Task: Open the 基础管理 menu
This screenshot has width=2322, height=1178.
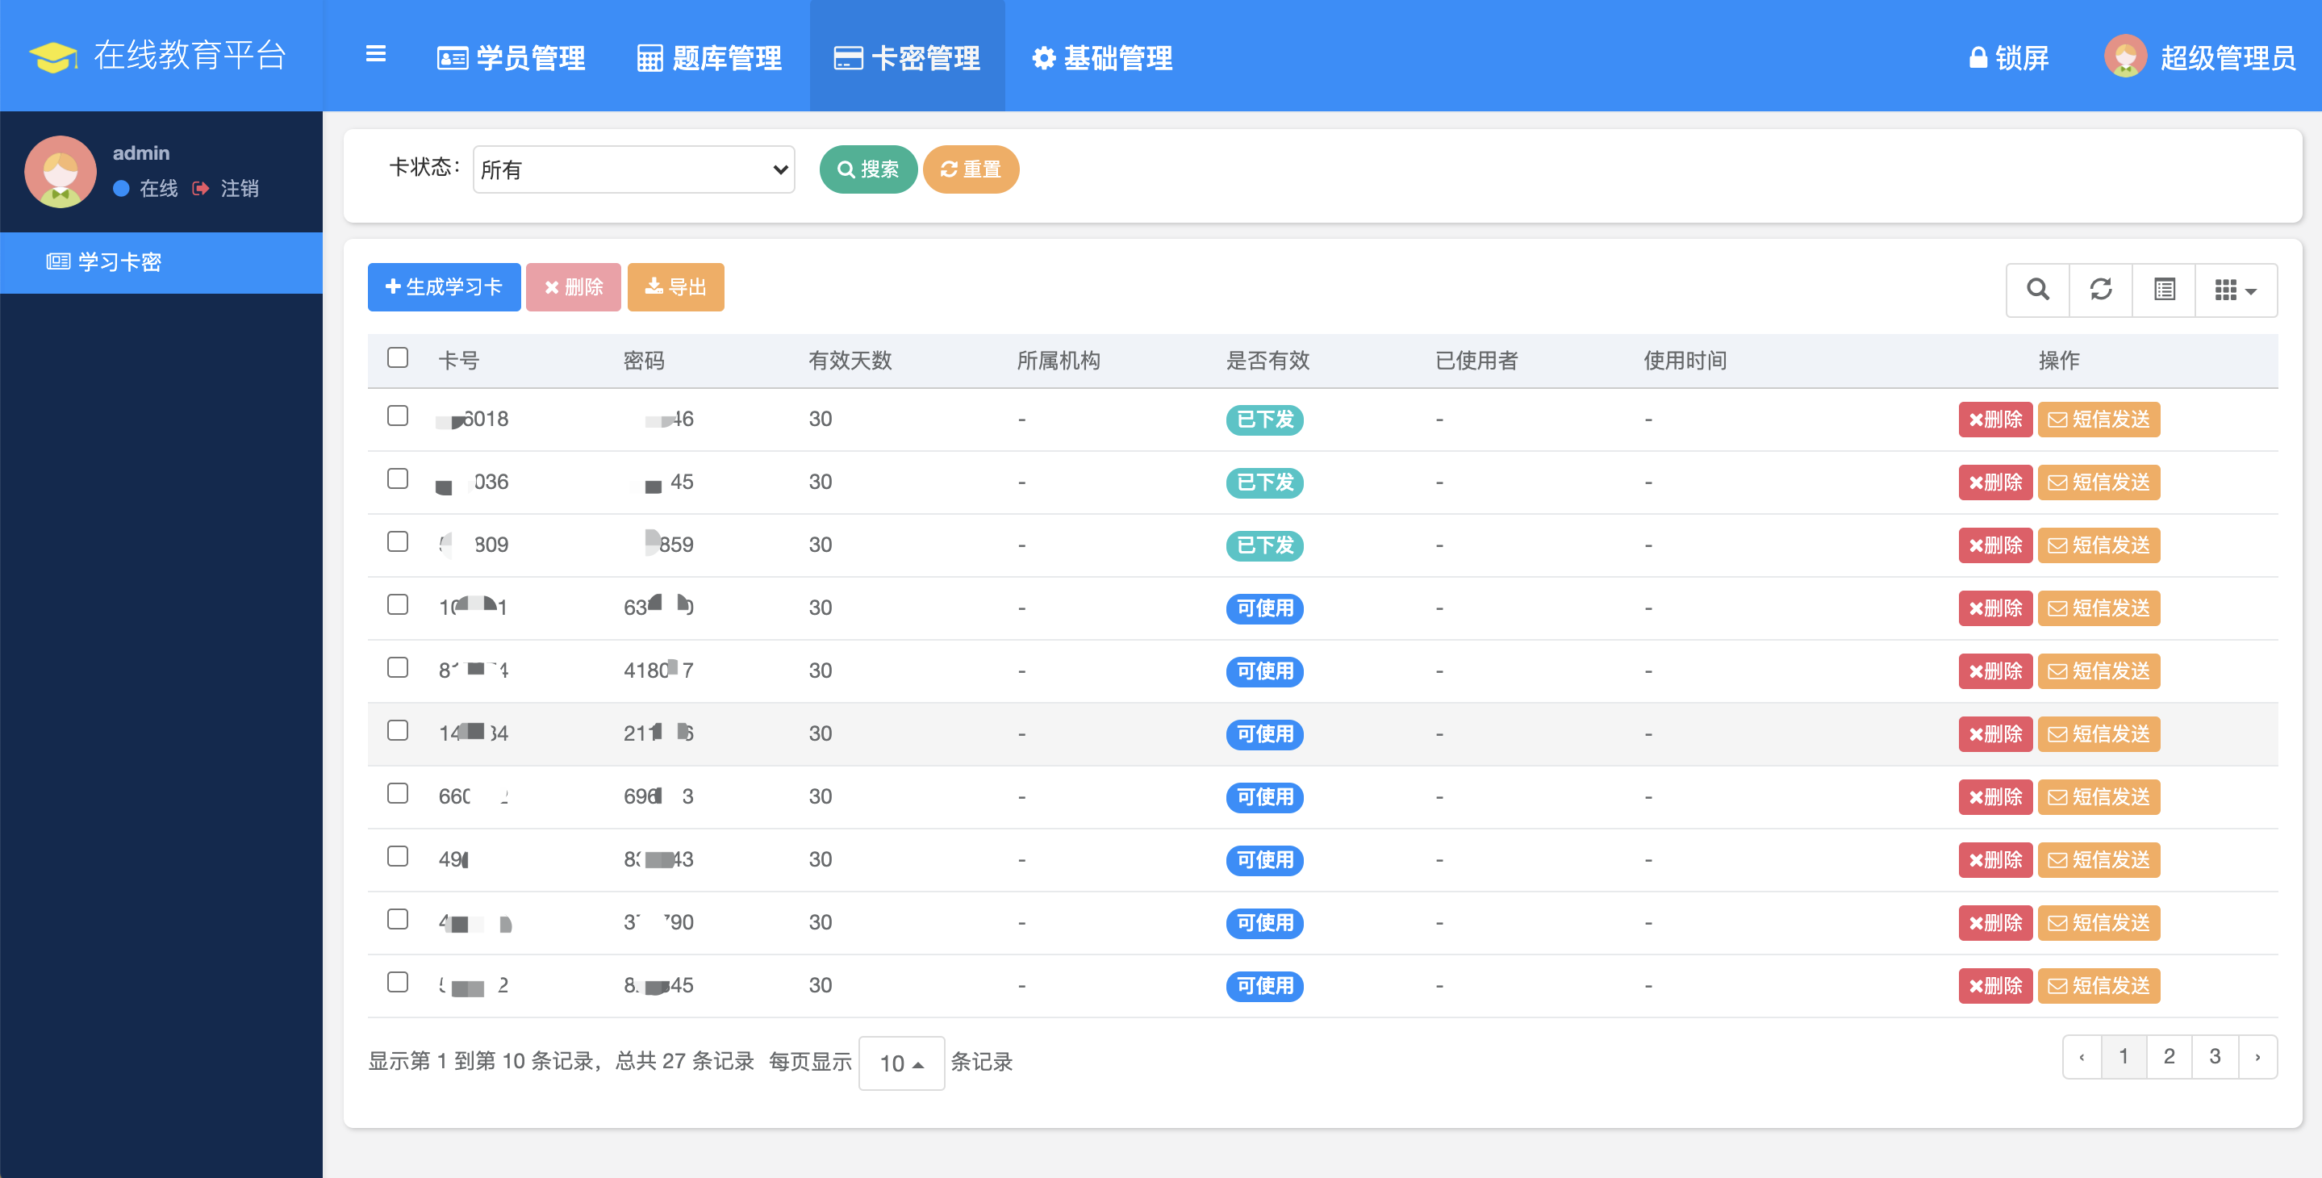Action: tap(1101, 57)
